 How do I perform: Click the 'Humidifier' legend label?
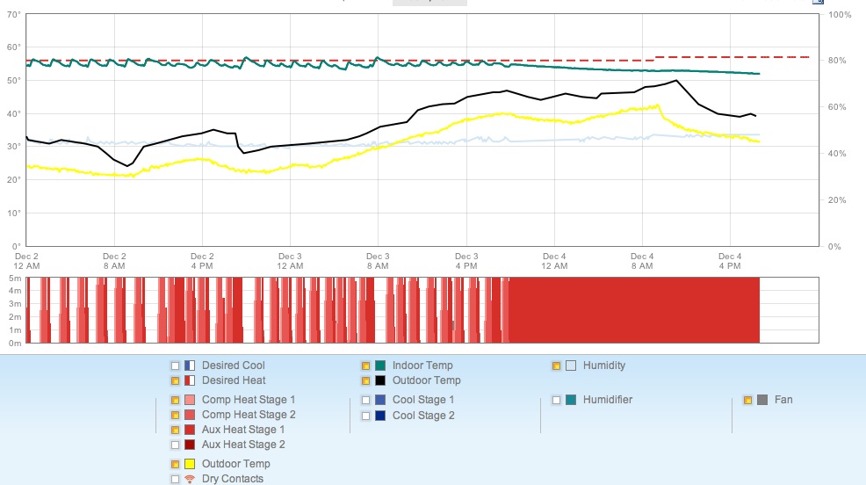click(608, 400)
